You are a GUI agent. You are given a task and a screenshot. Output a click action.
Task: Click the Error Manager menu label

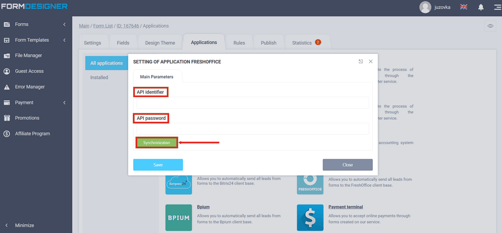[30, 87]
